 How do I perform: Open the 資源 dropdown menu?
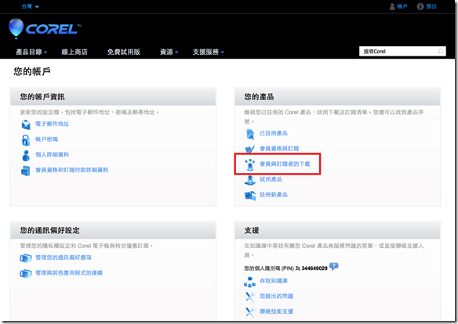tap(169, 52)
